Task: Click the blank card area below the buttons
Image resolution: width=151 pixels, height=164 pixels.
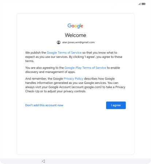Action: point(75,131)
